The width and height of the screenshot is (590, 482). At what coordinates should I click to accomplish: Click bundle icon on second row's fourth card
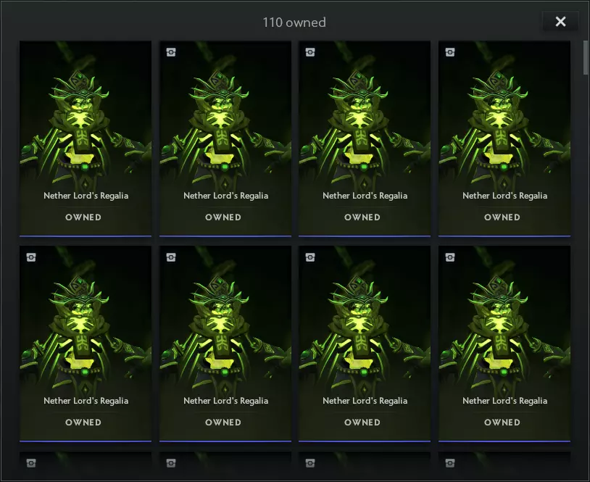pos(450,257)
